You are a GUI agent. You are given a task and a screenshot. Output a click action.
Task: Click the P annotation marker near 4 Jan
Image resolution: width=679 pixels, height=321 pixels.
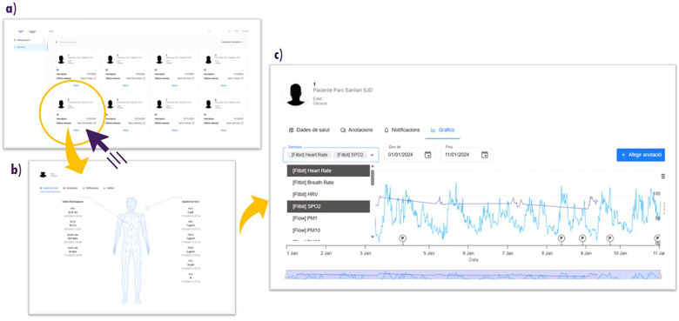click(403, 238)
